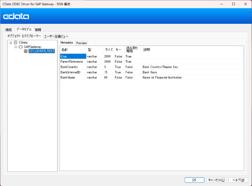Click the size value 60
The width and height of the screenshot is (252, 186).
pos(106,78)
